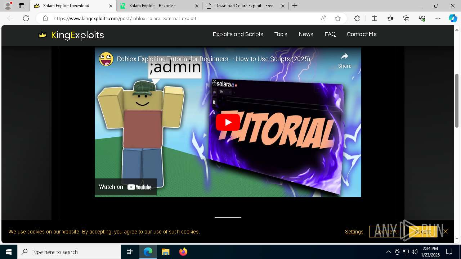This screenshot has height=259, width=461.
Task: Open Collections icon
Action: [x=406, y=18]
